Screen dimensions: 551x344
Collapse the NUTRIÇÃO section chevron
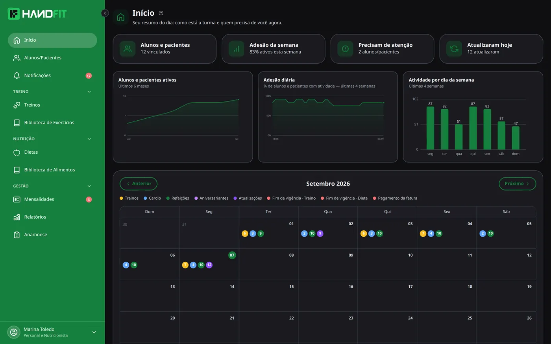[89, 139]
